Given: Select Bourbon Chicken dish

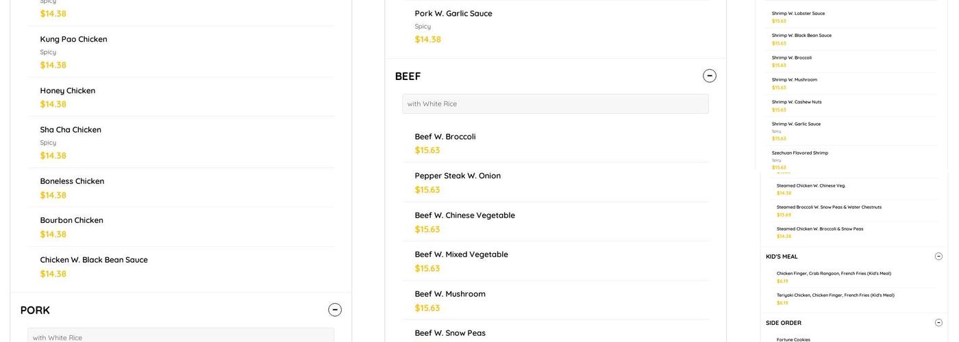Looking at the screenshot, I should click(x=72, y=220).
